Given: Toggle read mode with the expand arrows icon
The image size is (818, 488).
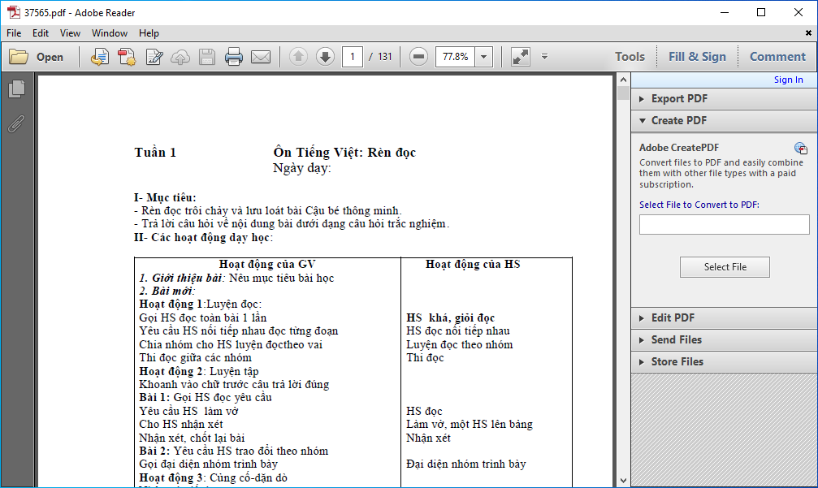Looking at the screenshot, I should (520, 57).
